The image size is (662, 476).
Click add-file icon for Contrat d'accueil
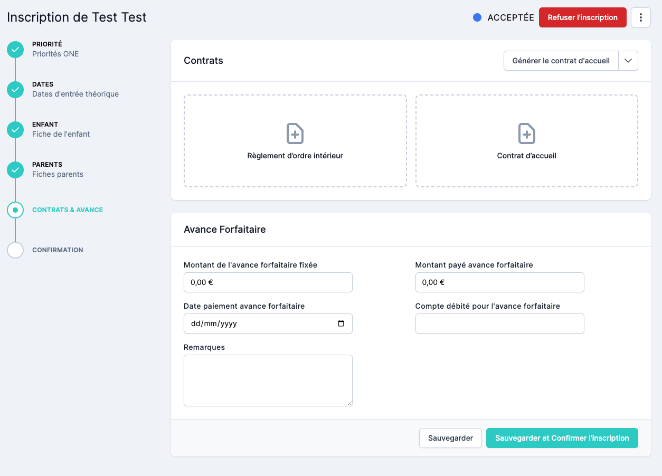(x=526, y=134)
